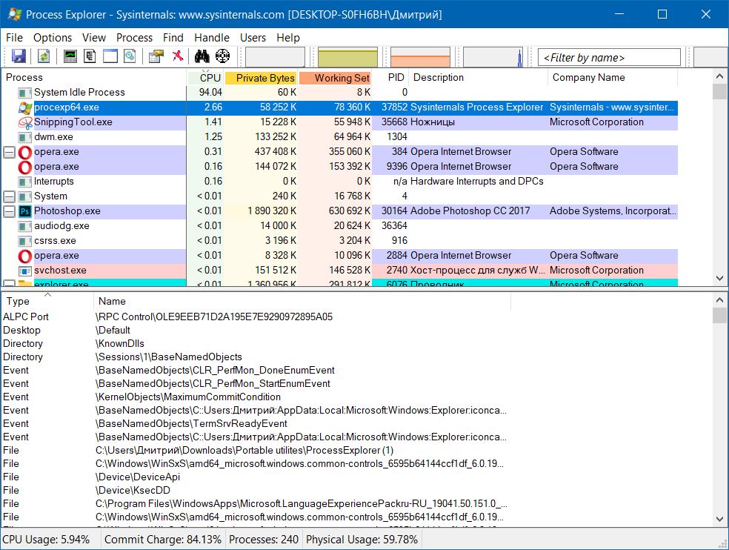
Task: Click the Process Explorer title bar icon
Action: coord(14,14)
